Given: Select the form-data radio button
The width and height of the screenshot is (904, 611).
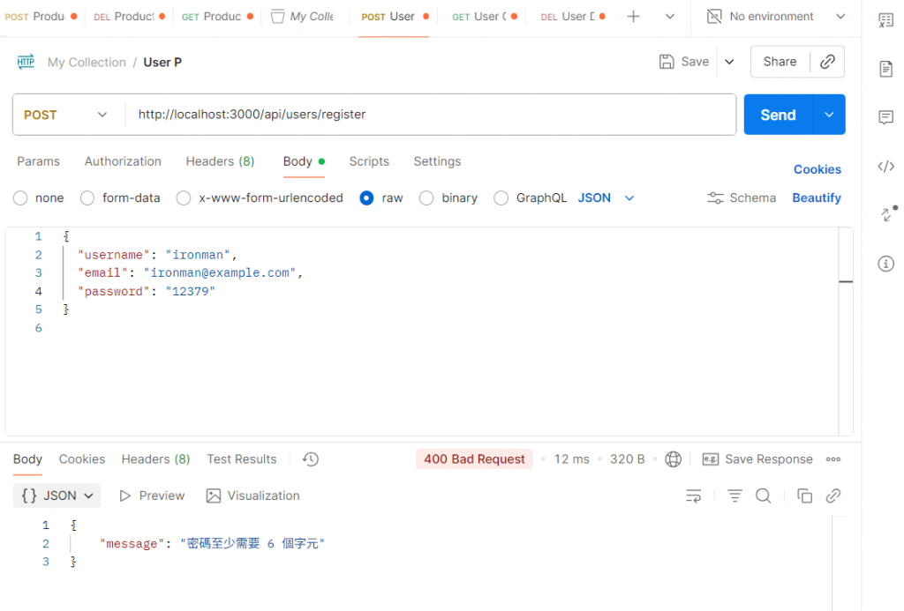Looking at the screenshot, I should point(87,198).
